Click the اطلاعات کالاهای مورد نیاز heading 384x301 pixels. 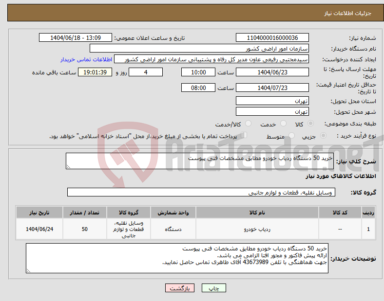[x=341, y=176]
